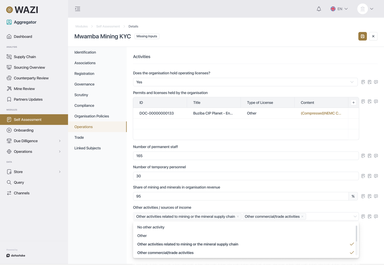Open the (Compressed)NEMC document link
This screenshot has height=270, width=384.
tap(321, 113)
